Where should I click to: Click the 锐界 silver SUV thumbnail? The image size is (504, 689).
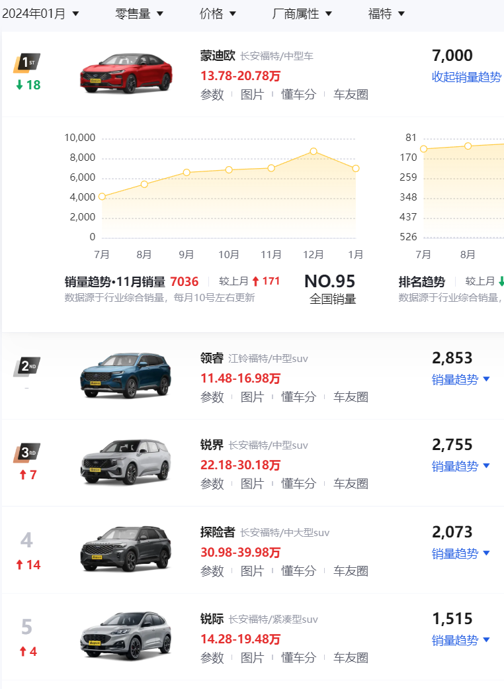pyautogui.click(x=126, y=462)
